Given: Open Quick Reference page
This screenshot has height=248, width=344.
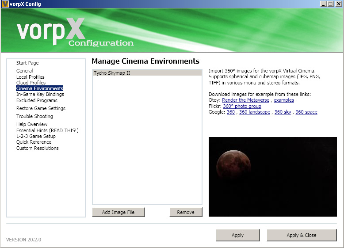Looking at the screenshot, I should (34, 142).
